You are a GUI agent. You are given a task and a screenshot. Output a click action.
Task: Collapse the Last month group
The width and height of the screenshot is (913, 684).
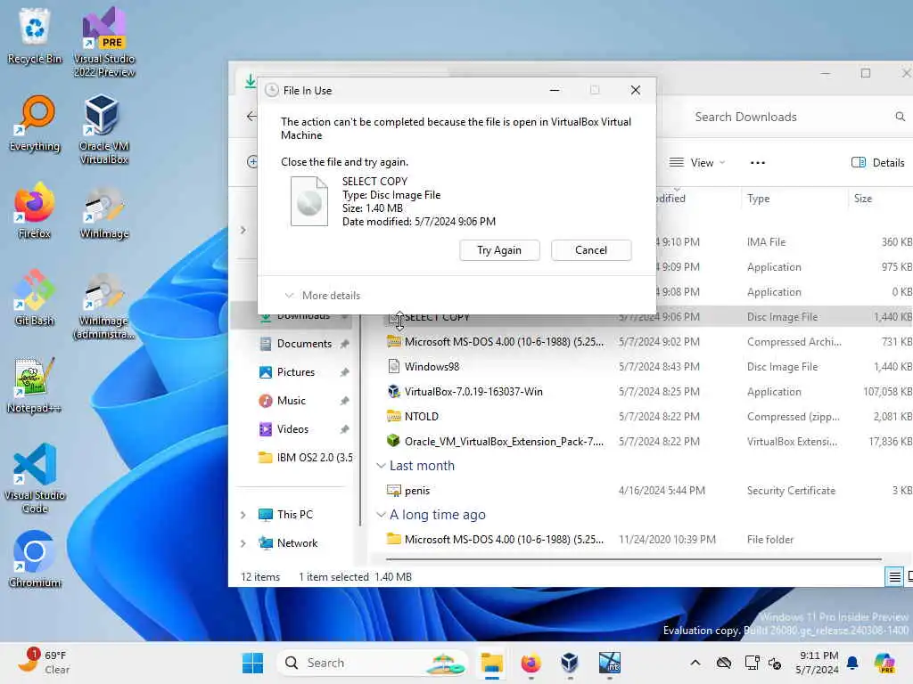tap(381, 466)
